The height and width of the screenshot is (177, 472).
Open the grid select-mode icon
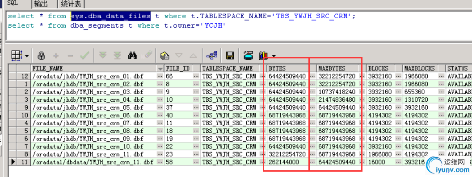click(x=17, y=55)
